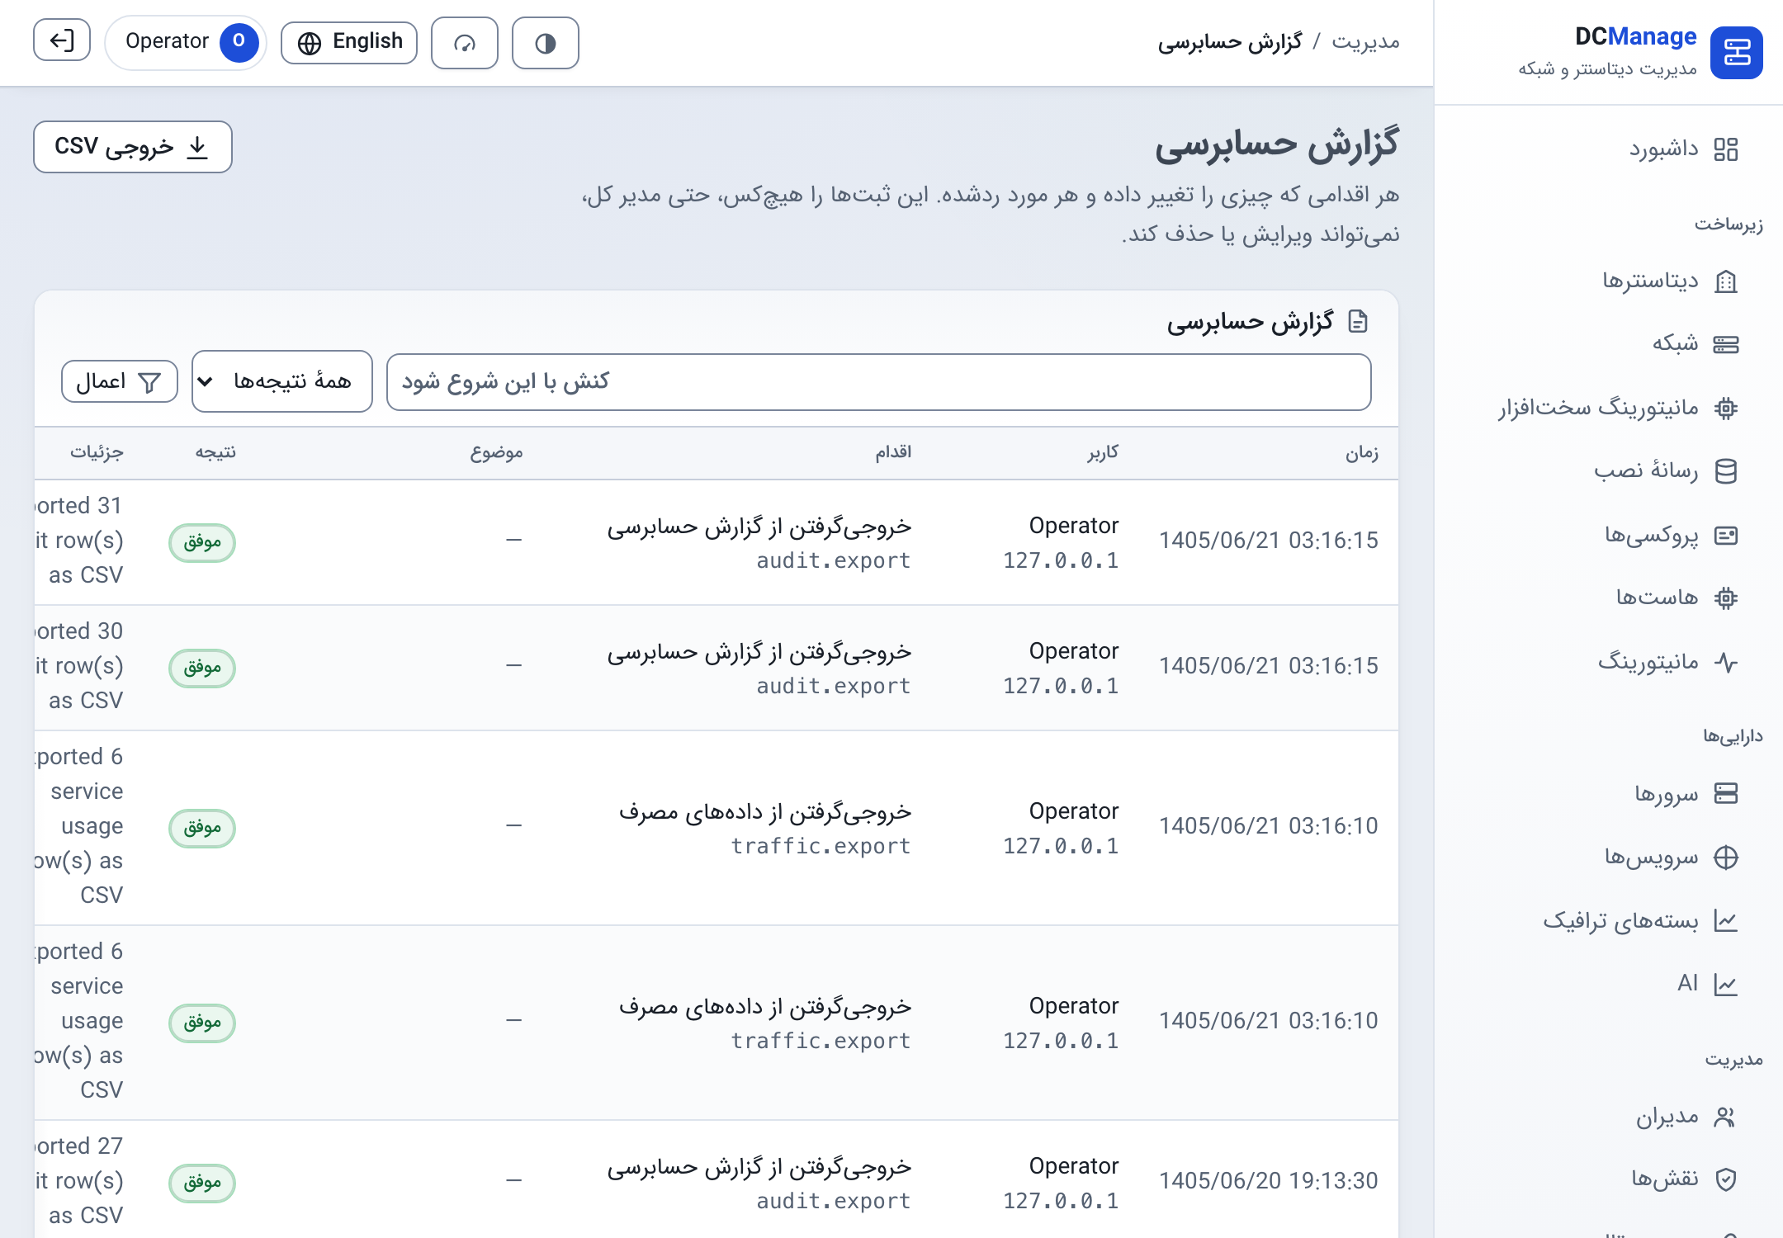The width and height of the screenshot is (1783, 1238).
Task: Click the AI chart icon
Action: coord(1726,984)
